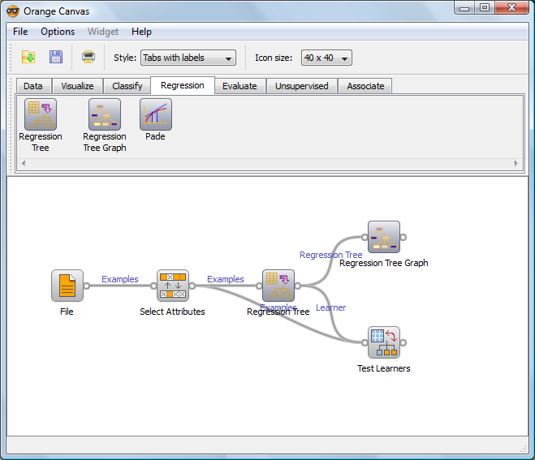Switch to the Unsupervised tab

tap(302, 86)
